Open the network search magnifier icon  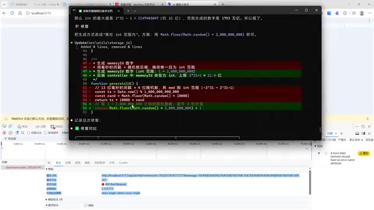point(23,133)
